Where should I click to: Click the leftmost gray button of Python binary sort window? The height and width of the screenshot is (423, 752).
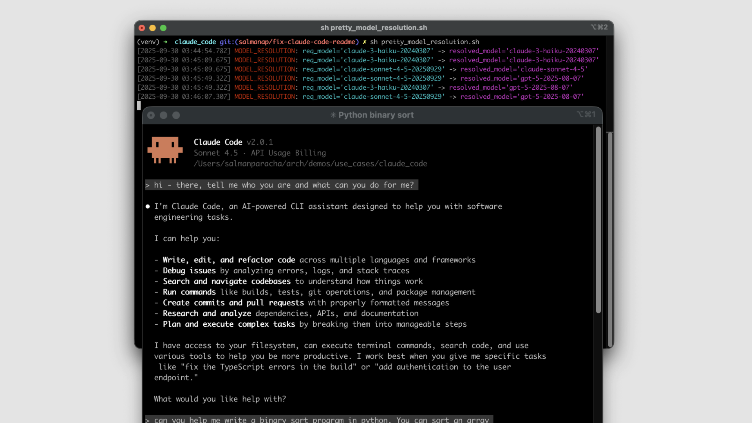tap(151, 115)
